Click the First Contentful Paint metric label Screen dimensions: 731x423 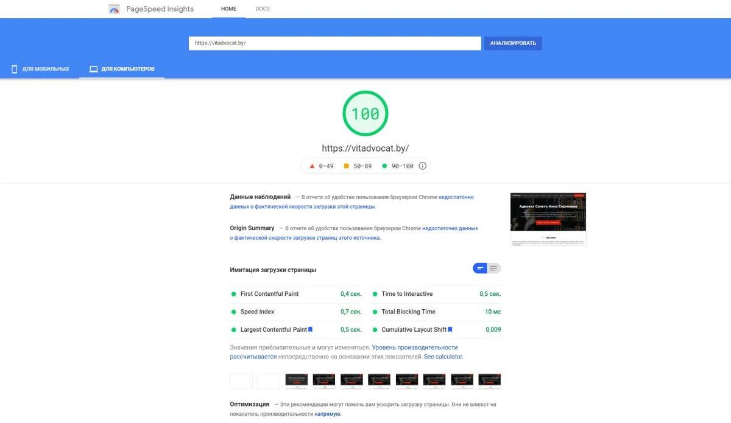click(269, 294)
